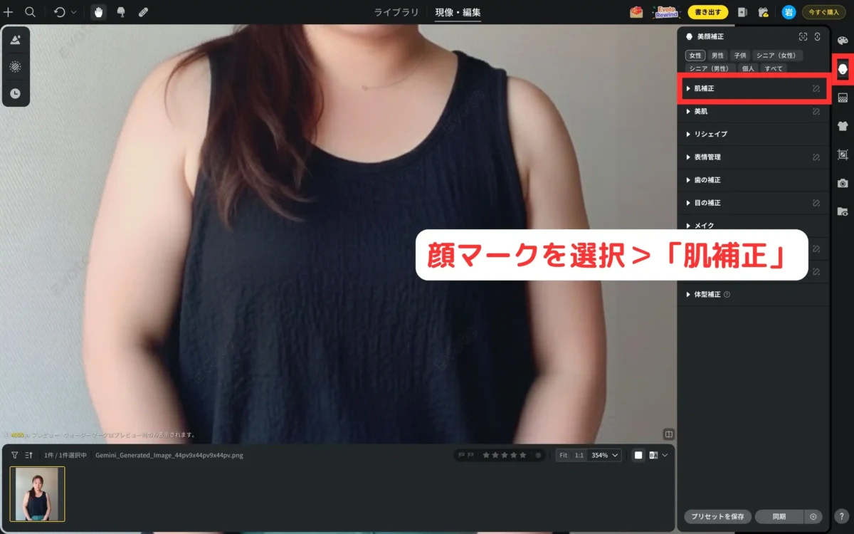Select the 子供 filter tag
The height and width of the screenshot is (534, 854).
point(740,56)
